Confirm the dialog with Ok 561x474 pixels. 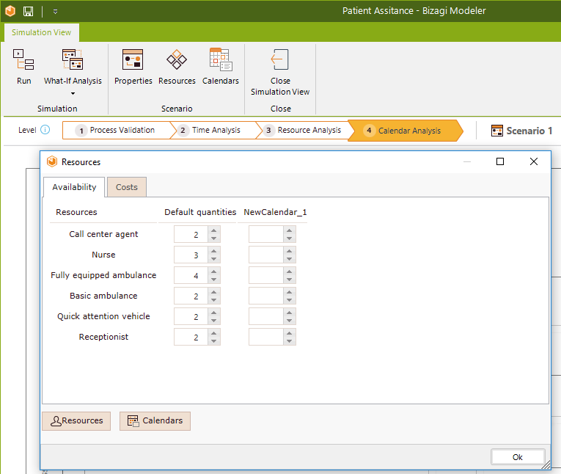click(x=518, y=457)
